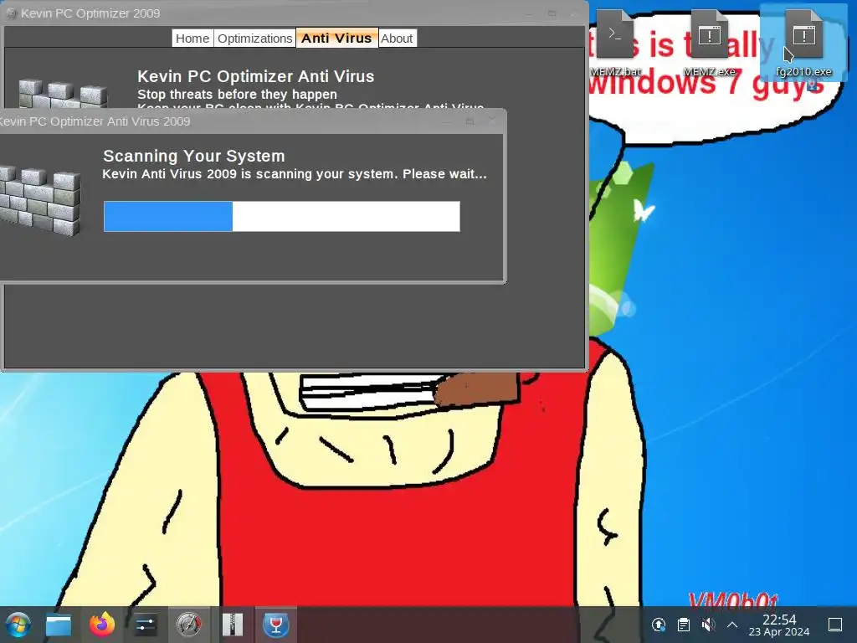The height and width of the screenshot is (643, 857).
Task: Click the show desktop button in tray
Action: 835,625
